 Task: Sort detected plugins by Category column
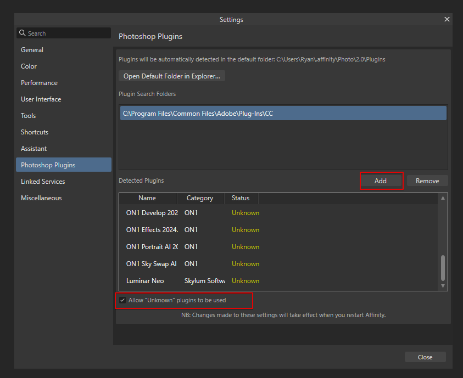click(x=200, y=198)
